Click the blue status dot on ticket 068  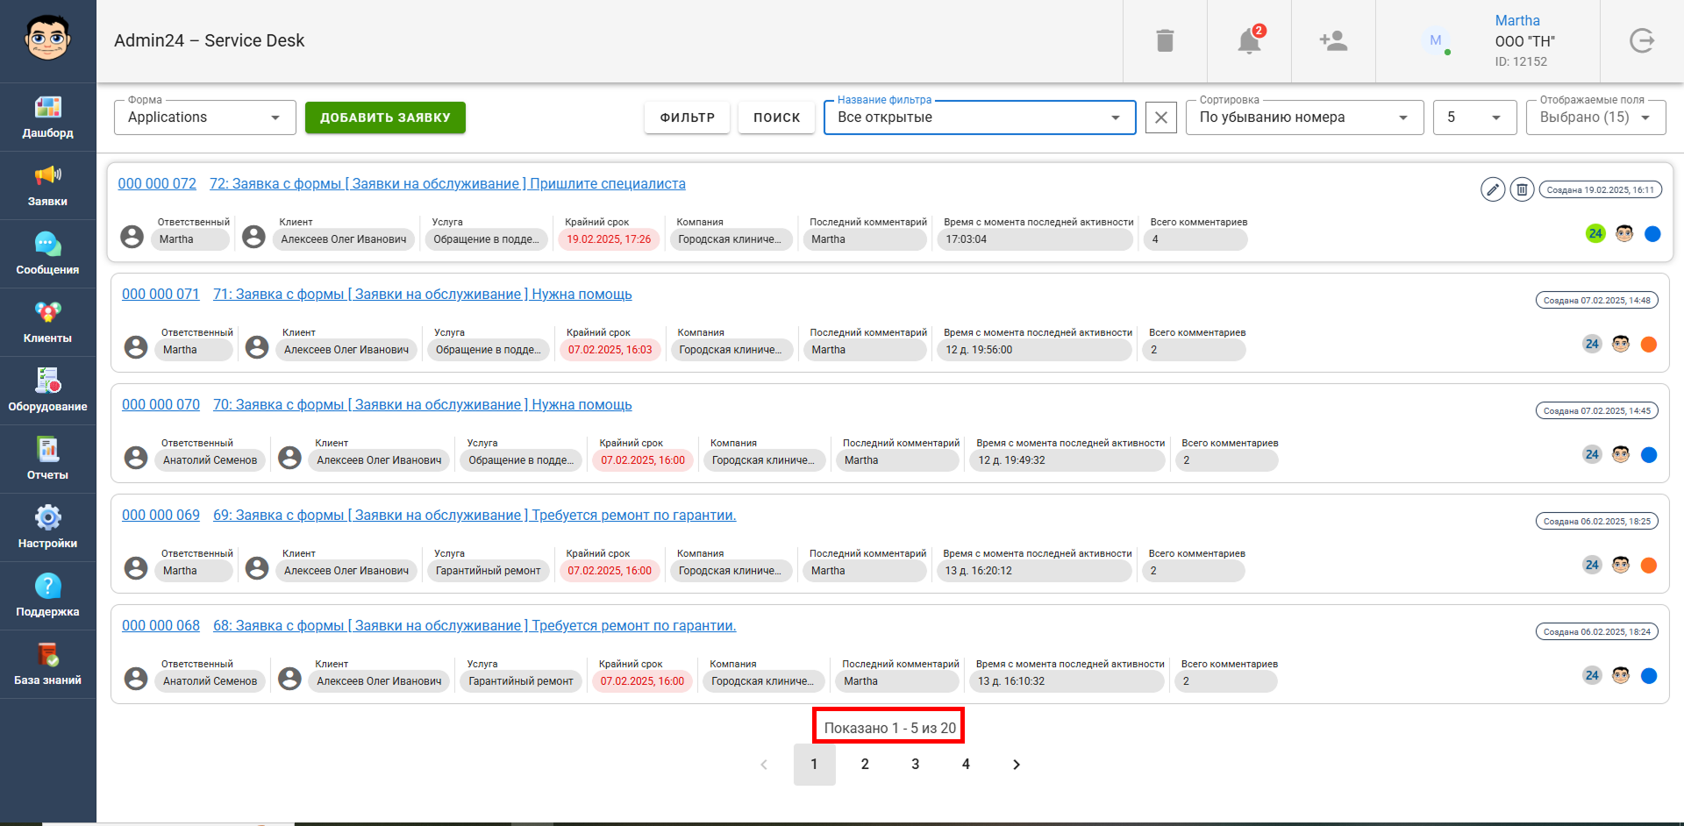1649,675
